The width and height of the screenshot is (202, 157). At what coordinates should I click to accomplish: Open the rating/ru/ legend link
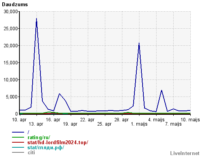tap(39, 137)
